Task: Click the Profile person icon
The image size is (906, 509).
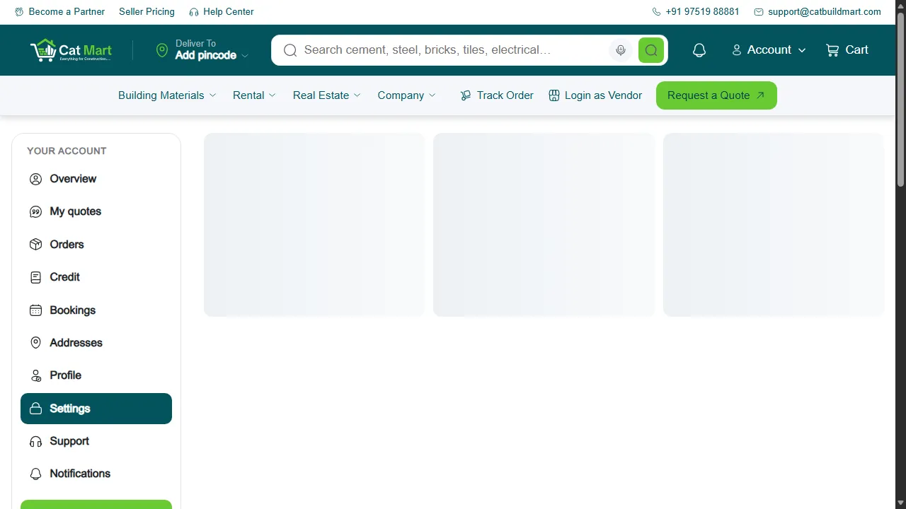Action: 36,376
